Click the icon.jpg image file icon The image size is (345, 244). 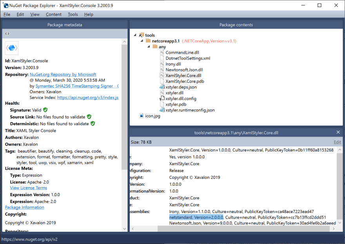tap(142, 115)
